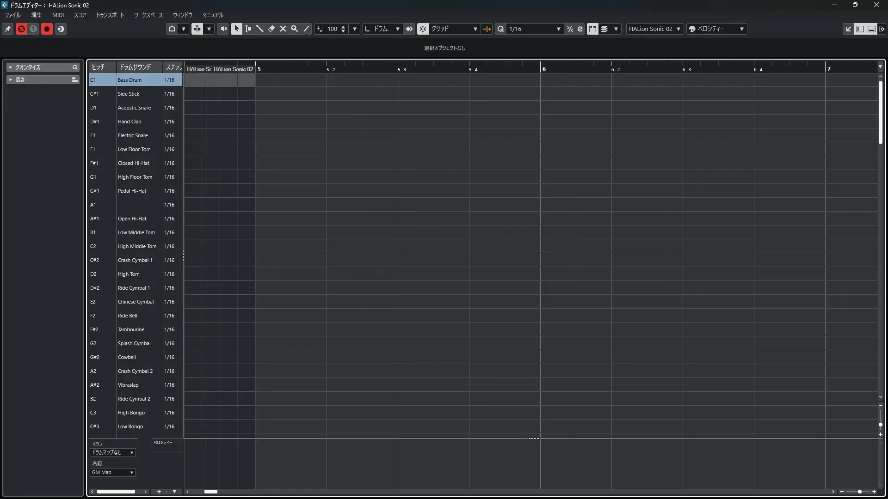Screen dimensions: 888x499
Task: Toggle the Record in Editor button
Action: tap(47, 29)
